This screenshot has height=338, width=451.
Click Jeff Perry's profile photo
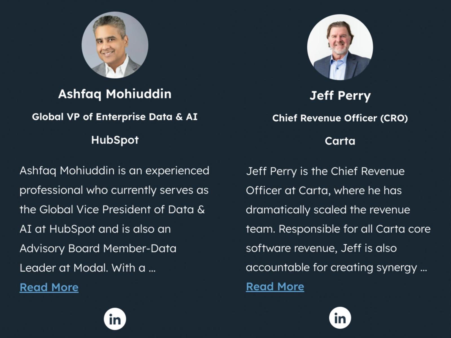pyautogui.click(x=340, y=47)
